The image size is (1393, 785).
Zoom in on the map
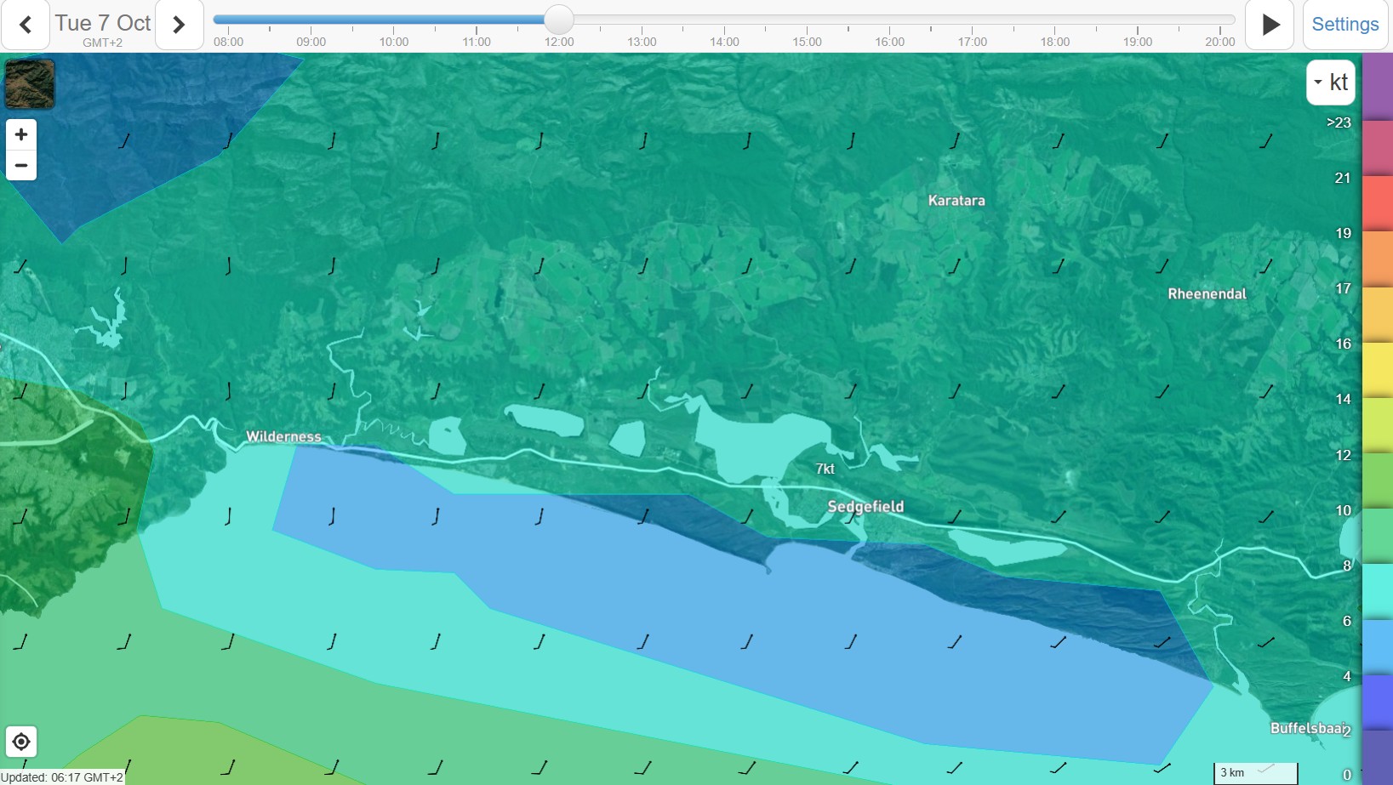(x=21, y=134)
